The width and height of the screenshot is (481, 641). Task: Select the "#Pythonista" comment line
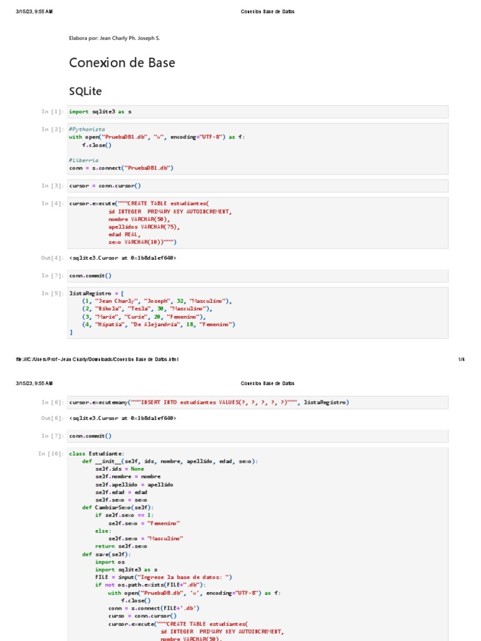tap(86, 129)
